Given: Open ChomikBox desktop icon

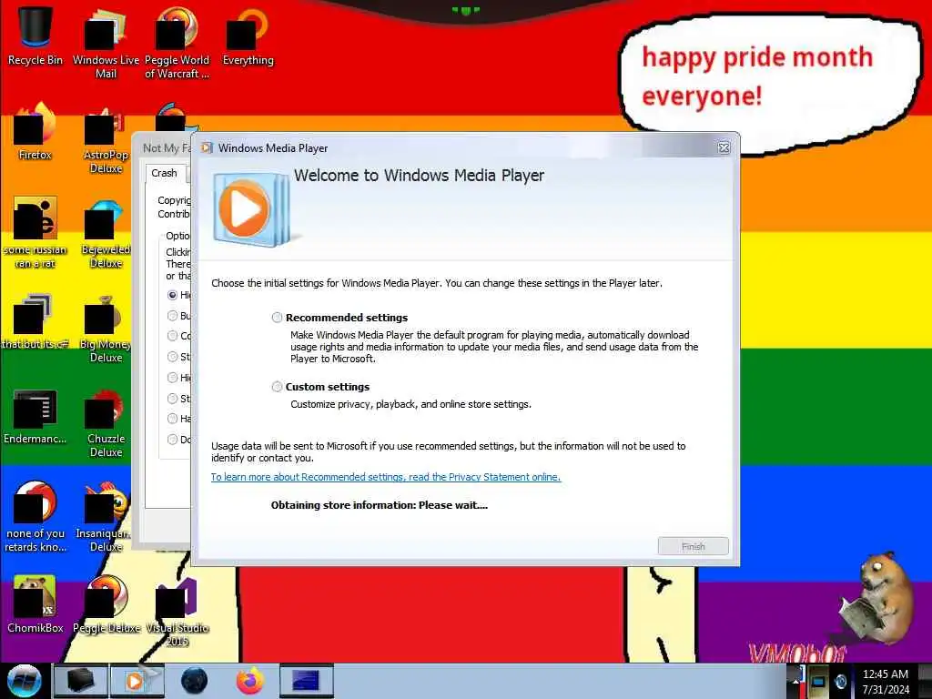Looking at the screenshot, I should (35, 603).
